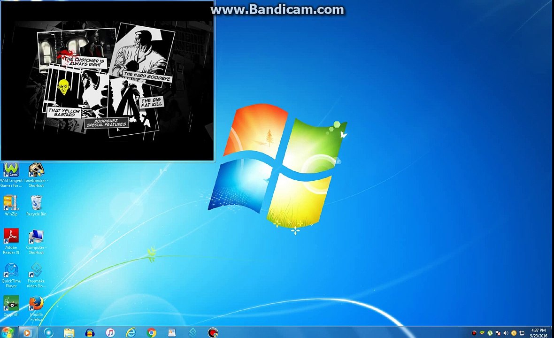Viewport: 554px width, 338px height.
Task: Select 'The Big Fat Kill' menu entry
Action: tap(152, 102)
